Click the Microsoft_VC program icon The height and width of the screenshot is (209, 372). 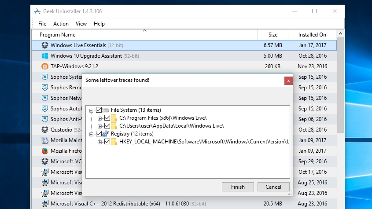44,161
